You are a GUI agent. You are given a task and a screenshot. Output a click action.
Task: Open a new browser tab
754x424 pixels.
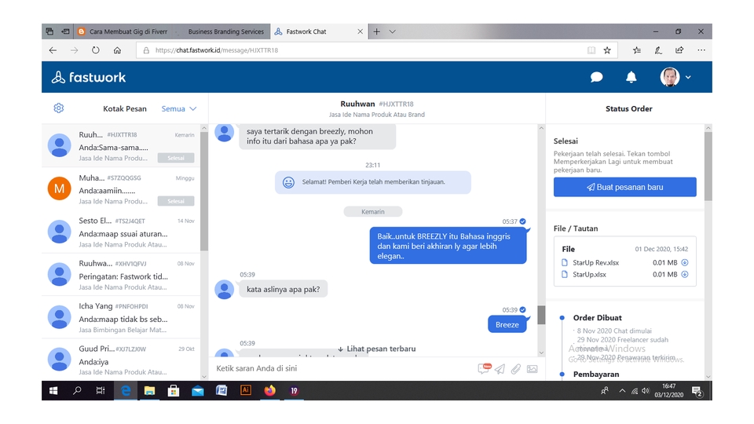coord(377,31)
